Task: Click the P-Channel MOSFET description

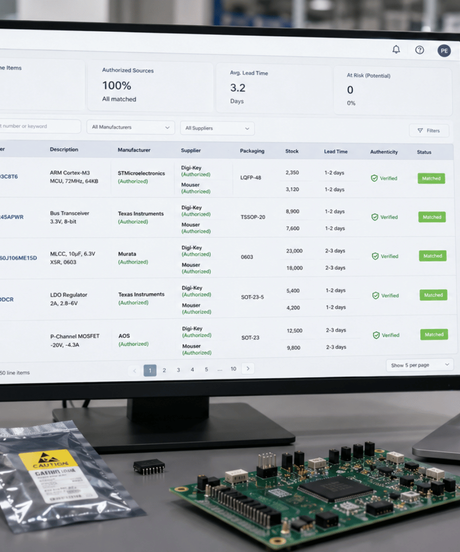Action: (x=75, y=340)
